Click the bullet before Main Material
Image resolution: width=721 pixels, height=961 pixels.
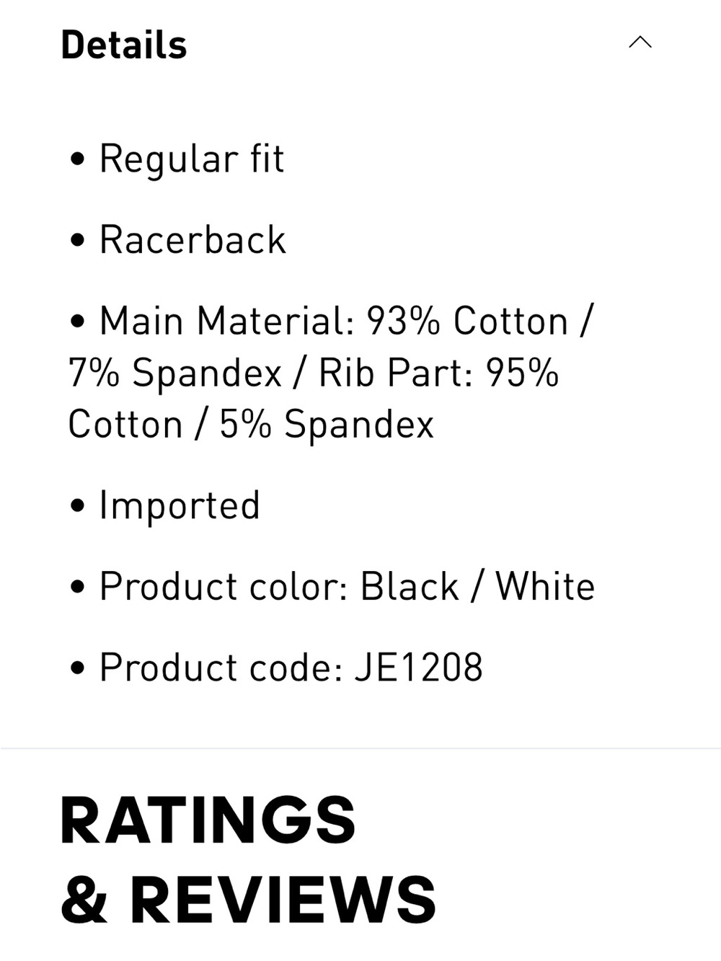click(x=78, y=322)
